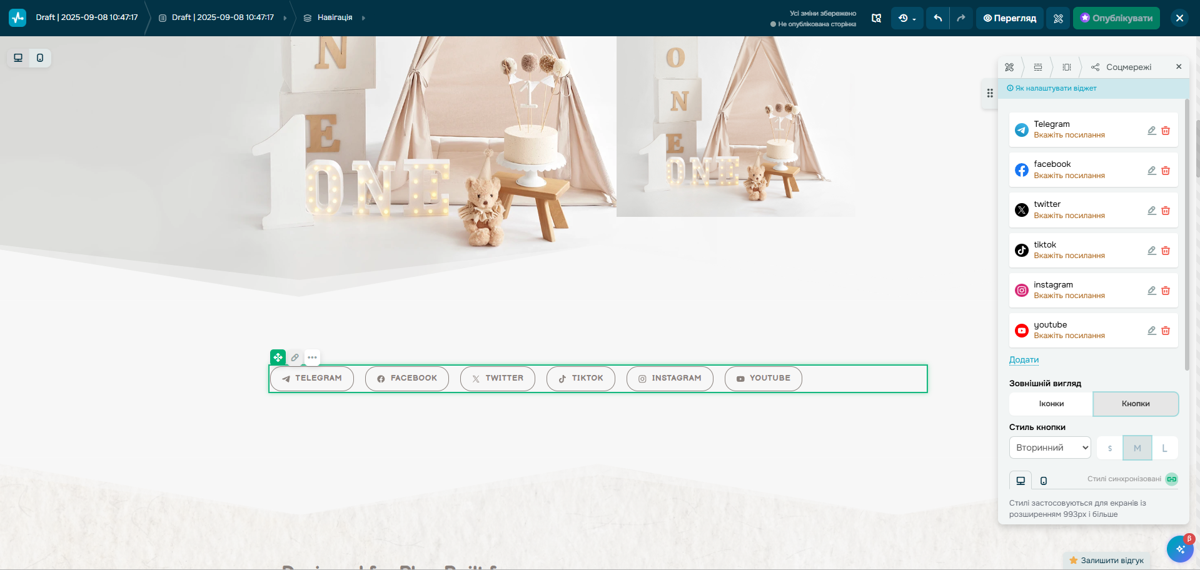Close the editor with the top-right X
Viewport: 1200px width, 570px height.
click(x=1179, y=18)
